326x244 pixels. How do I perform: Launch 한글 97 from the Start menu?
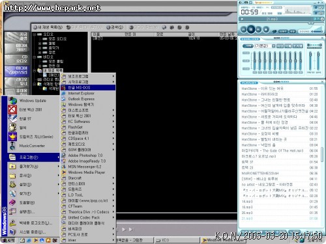click(33, 118)
